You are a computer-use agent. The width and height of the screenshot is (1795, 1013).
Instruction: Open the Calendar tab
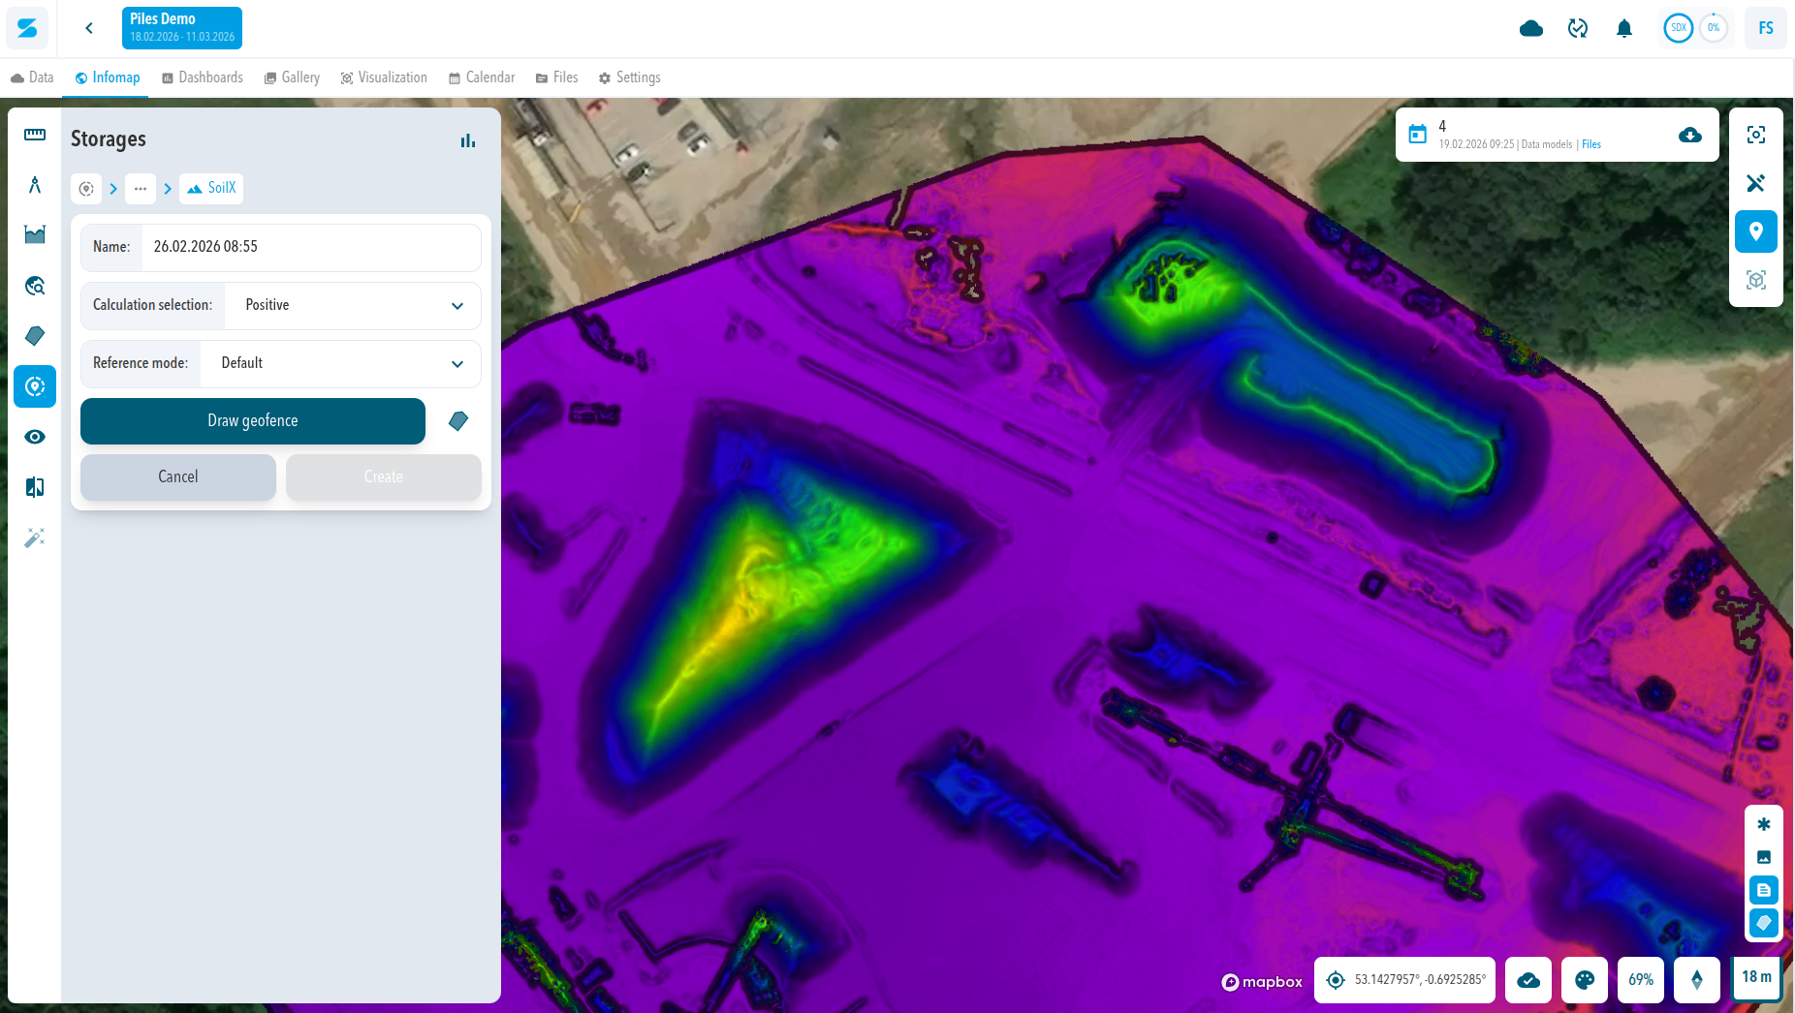tap(482, 77)
